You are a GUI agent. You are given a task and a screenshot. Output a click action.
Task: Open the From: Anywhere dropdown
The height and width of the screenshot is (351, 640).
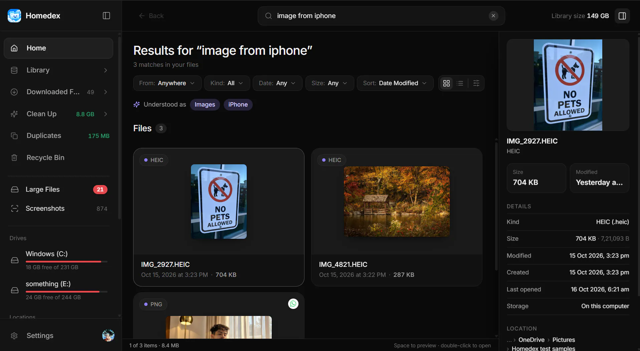[167, 83]
